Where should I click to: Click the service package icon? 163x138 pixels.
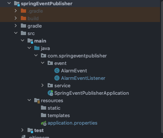click(x=50, y=85)
